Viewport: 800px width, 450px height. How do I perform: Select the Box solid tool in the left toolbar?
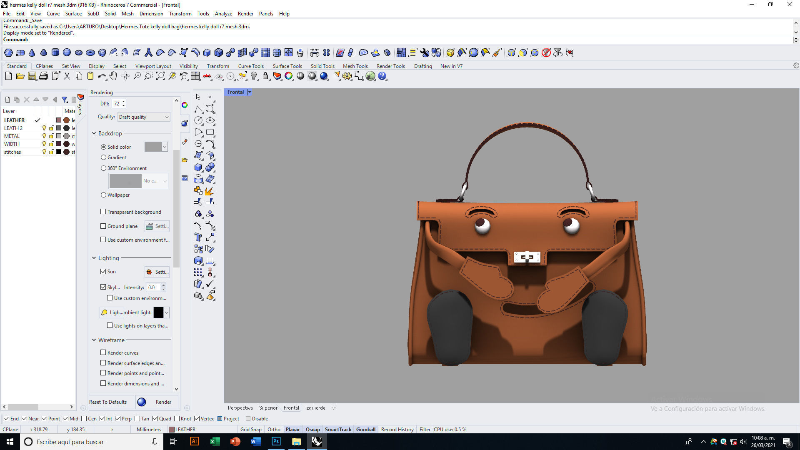tap(198, 167)
